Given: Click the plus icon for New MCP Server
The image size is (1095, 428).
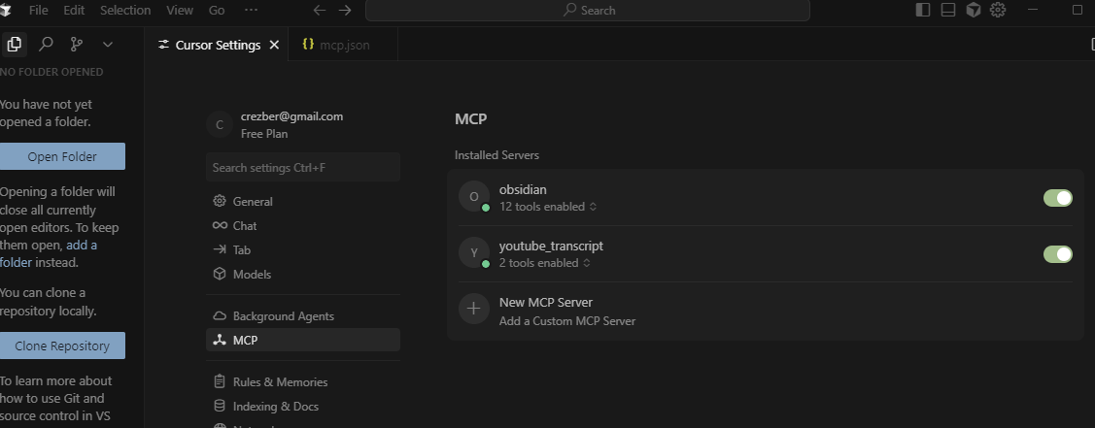Looking at the screenshot, I should point(473,308).
